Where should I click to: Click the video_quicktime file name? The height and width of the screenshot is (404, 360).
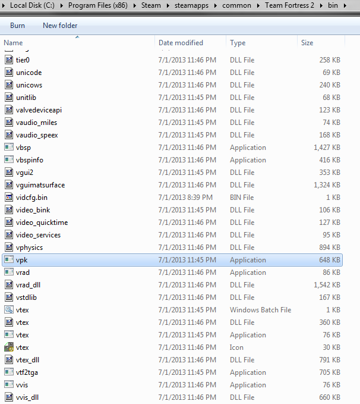[42, 223]
